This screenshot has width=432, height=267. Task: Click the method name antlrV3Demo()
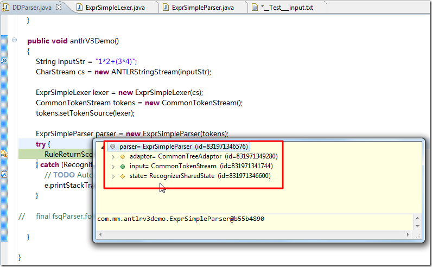tap(94, 41)
